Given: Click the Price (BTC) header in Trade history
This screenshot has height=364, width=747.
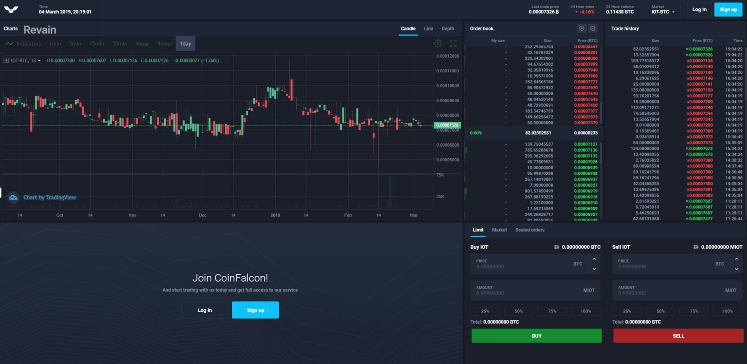Looking at the screenshot, I should (x=702, y=41).
